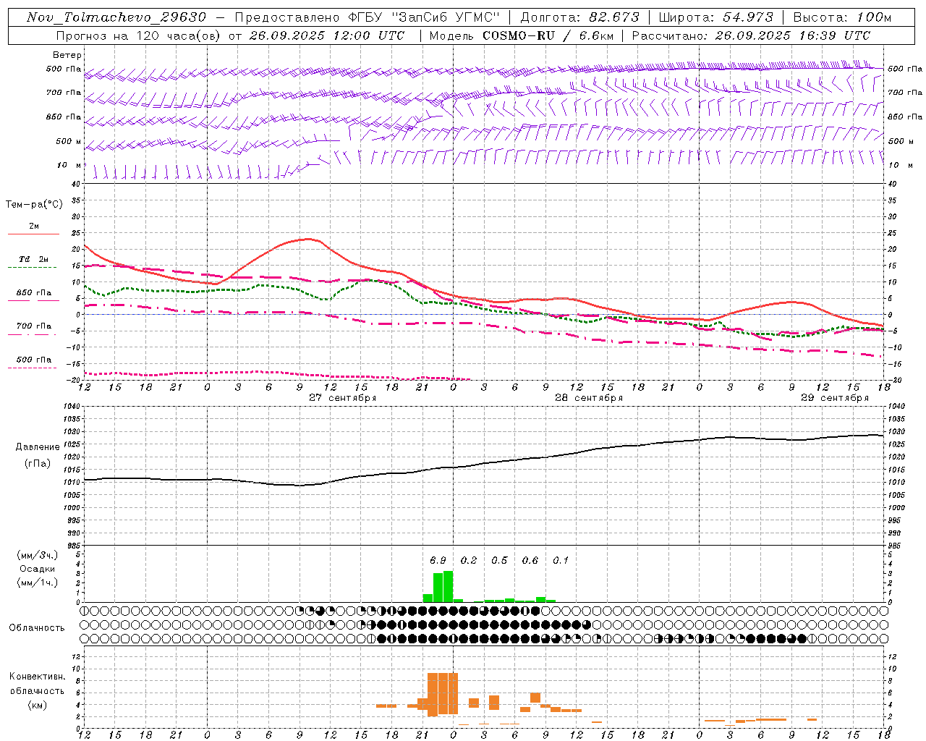The height and width of the screenshot is (741, 926).
Task: Click the latitude value 54.973
Action: click(x=747, y=17)
